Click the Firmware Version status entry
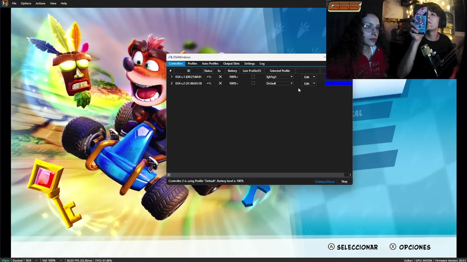Image resolution: width=467 pixels, height=262 pixels. pos(451,260)
